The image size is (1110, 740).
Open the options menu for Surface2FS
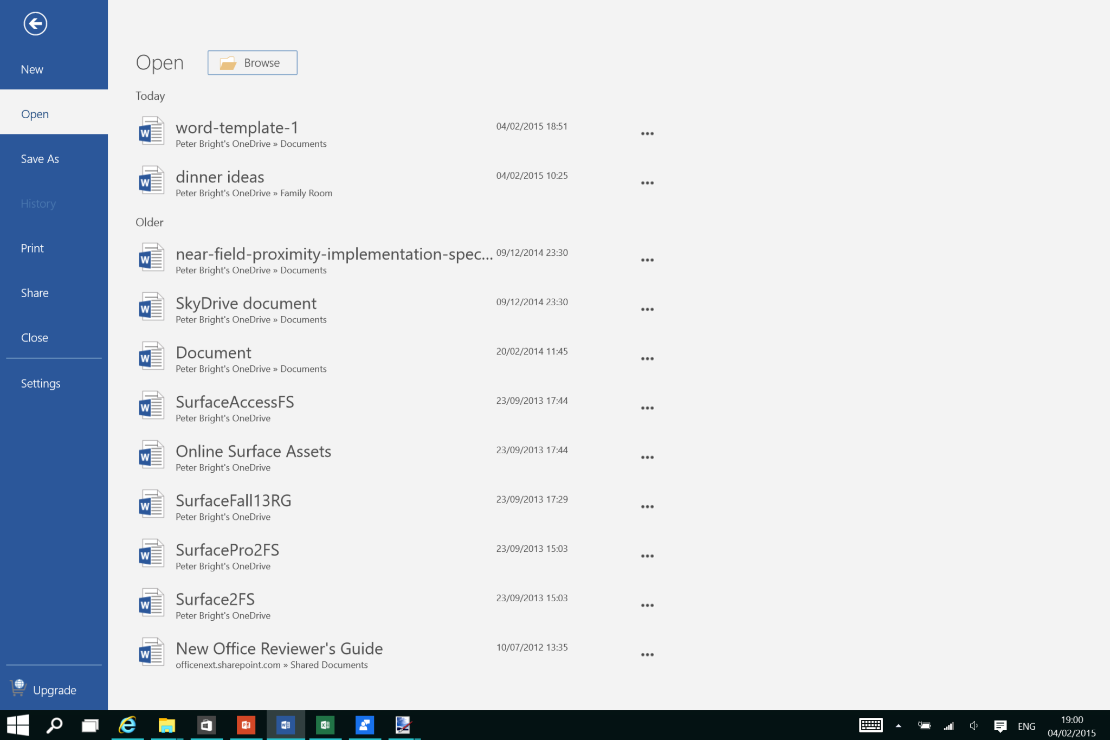coord(647,605)
